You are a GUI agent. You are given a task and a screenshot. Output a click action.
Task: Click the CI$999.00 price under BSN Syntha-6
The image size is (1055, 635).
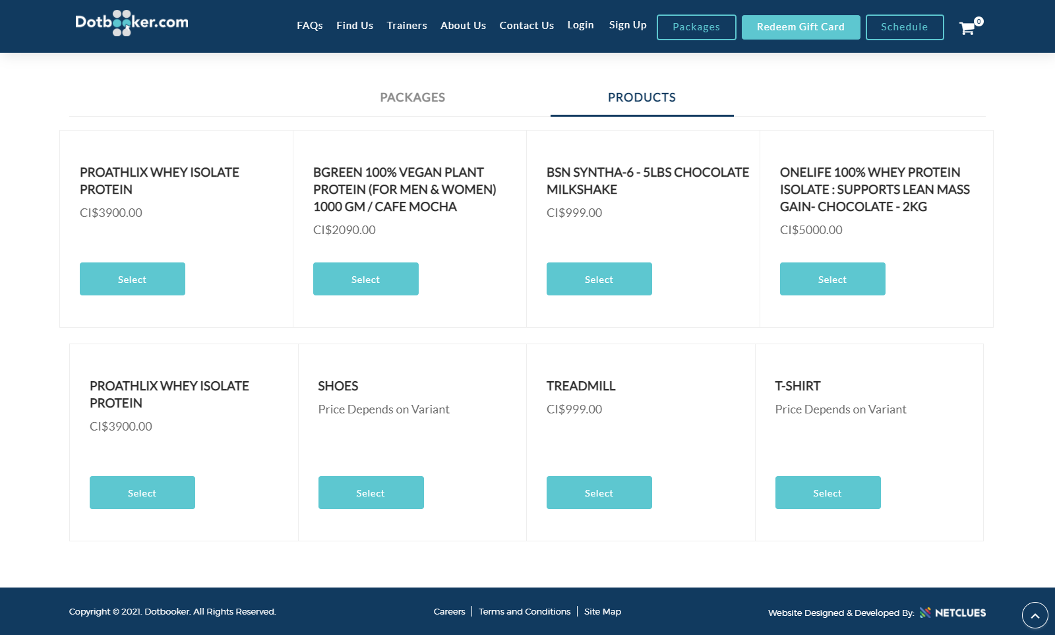574,213
